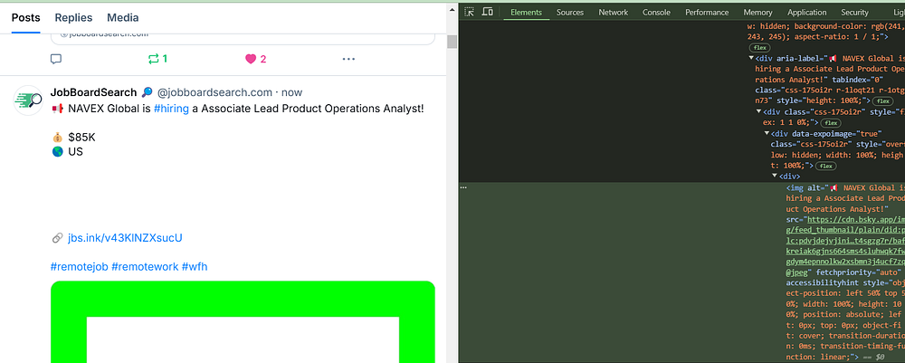Click the tabindex="0" attribute
The width and height of the screenshot is (905, 363).
pyautogui.click(x=858, y=80)
